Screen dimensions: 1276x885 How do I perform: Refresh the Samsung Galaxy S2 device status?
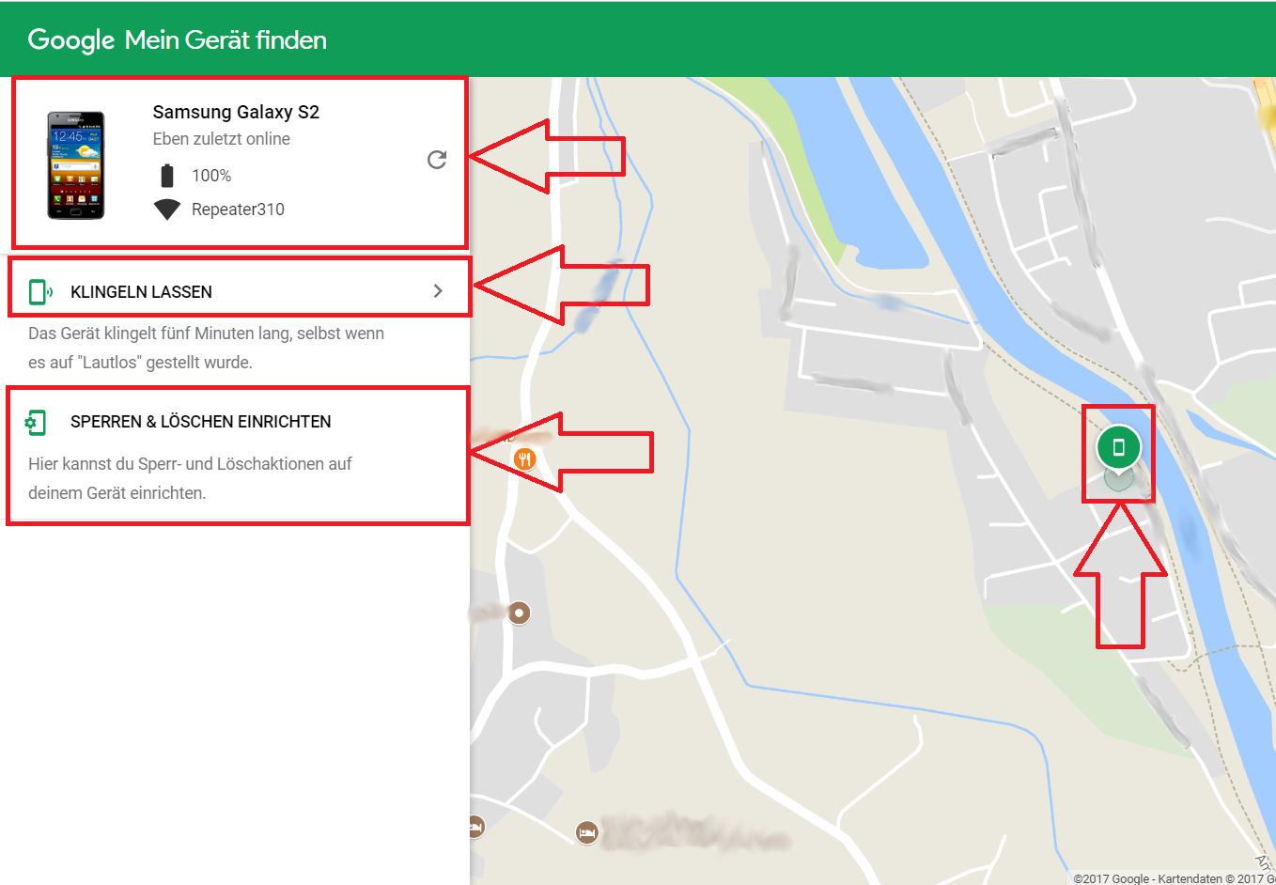click(437, 160)
